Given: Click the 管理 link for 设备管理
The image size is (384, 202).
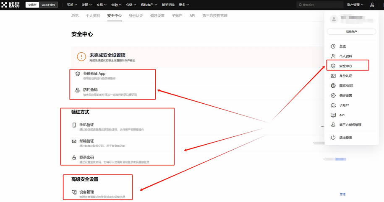Looking at the screenshot, I should pyautogui.click(x=342, y=194).
